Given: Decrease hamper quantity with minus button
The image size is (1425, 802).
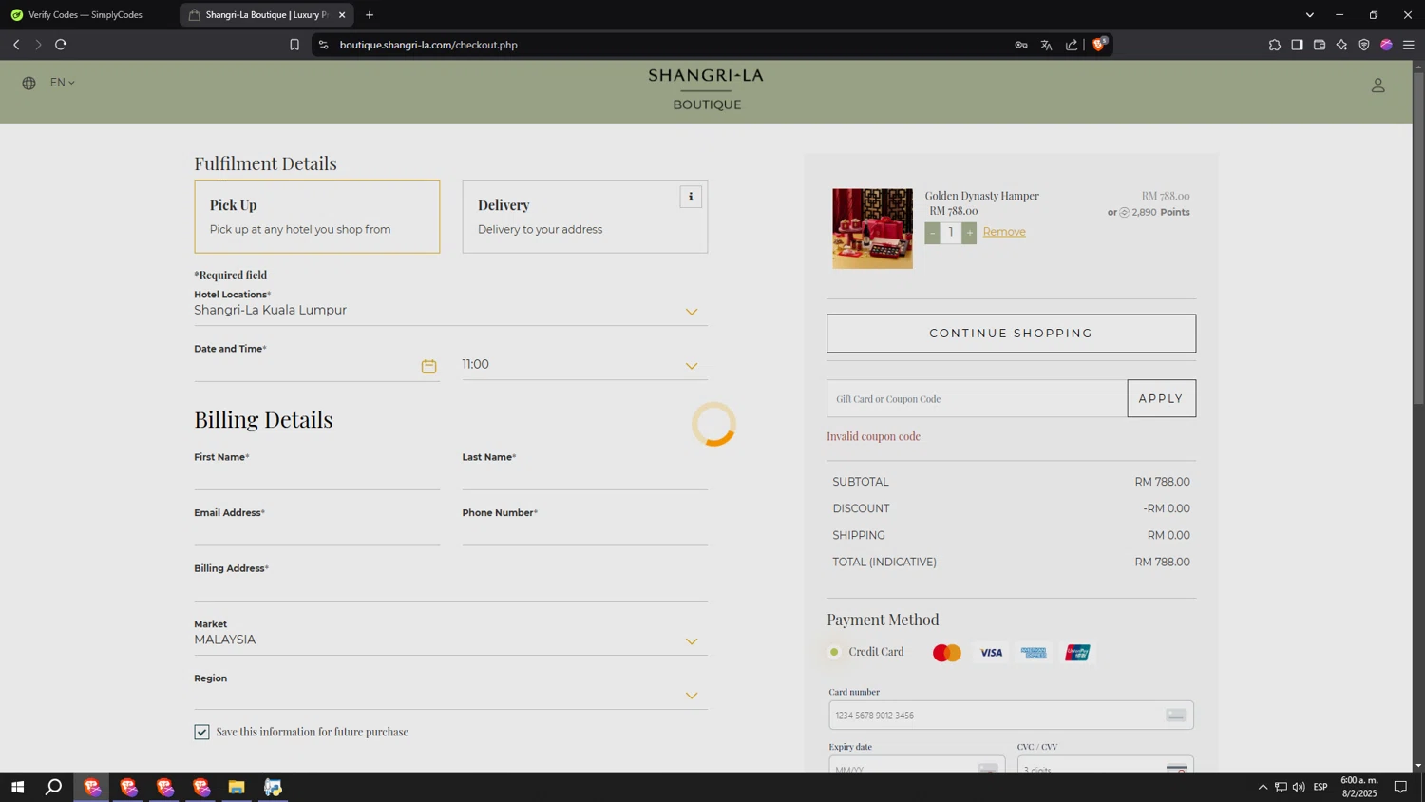Looking at the screenshot, I should click(x=932, y=233).
